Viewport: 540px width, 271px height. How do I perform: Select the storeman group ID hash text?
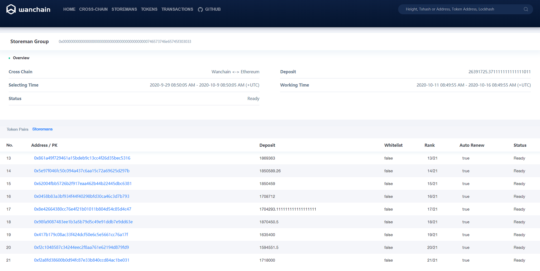click(x=125, y=42)
